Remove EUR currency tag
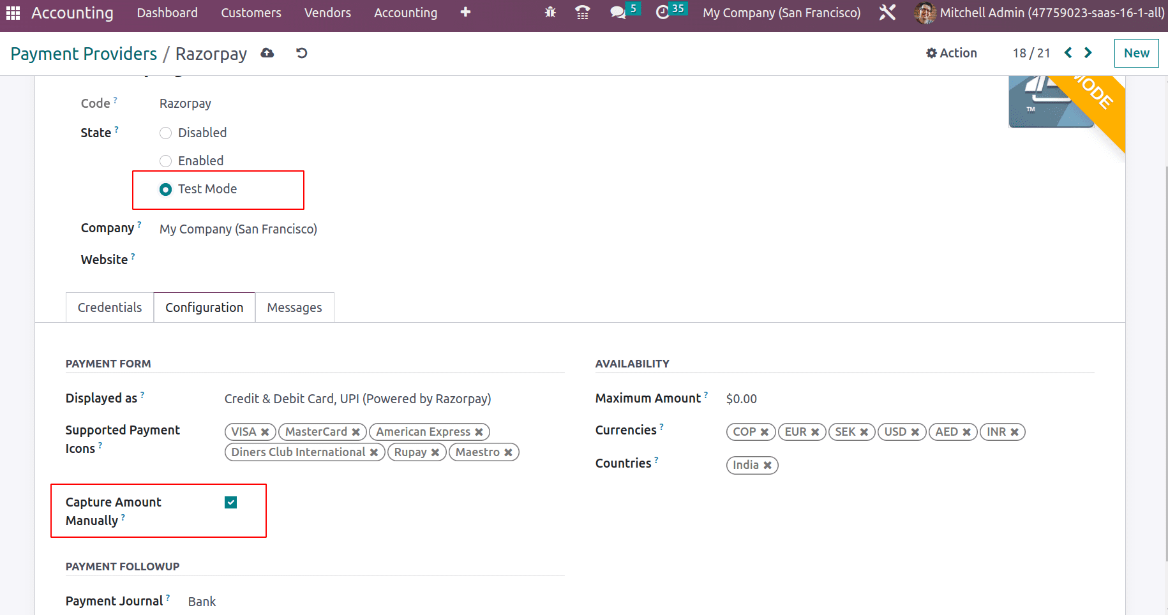This screenshot has width=1168, height=615. click(x=815, y=432)
